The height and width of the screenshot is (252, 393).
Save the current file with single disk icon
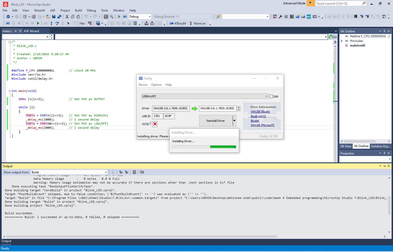[54, 17]
